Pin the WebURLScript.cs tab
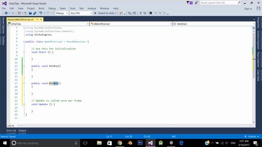The height and width of the screenshot is (147, 262). 37,20
